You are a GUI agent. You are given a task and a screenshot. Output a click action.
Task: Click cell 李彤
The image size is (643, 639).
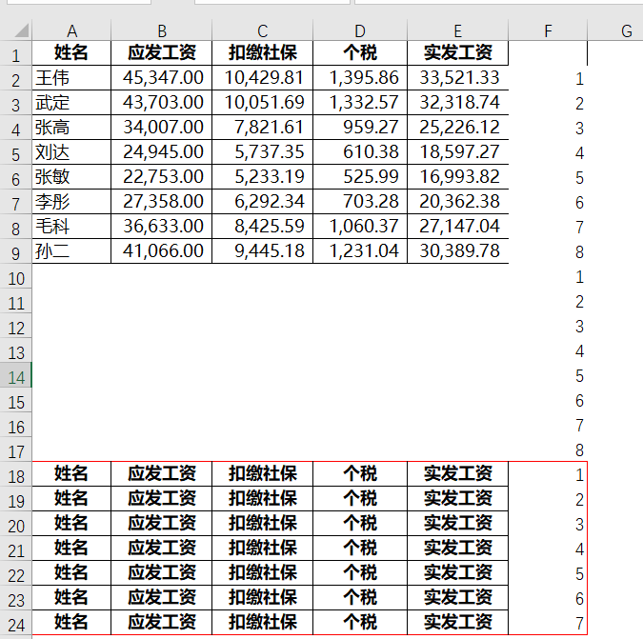(x=71, y=202)
